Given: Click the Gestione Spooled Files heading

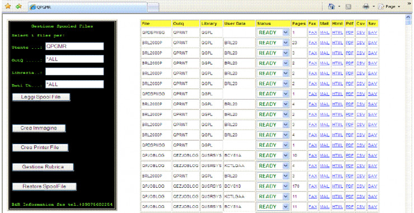Looking at the screenshot, I should [x=62, y=26].
